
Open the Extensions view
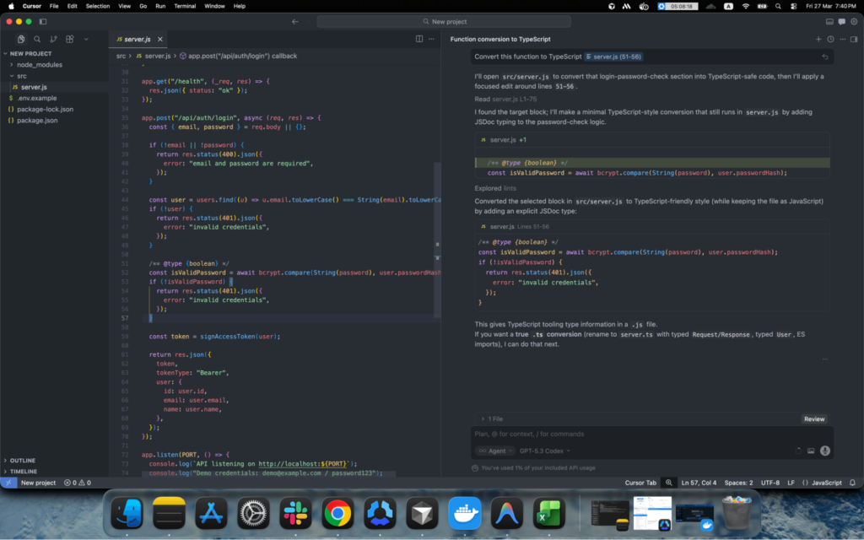(72, 39)
